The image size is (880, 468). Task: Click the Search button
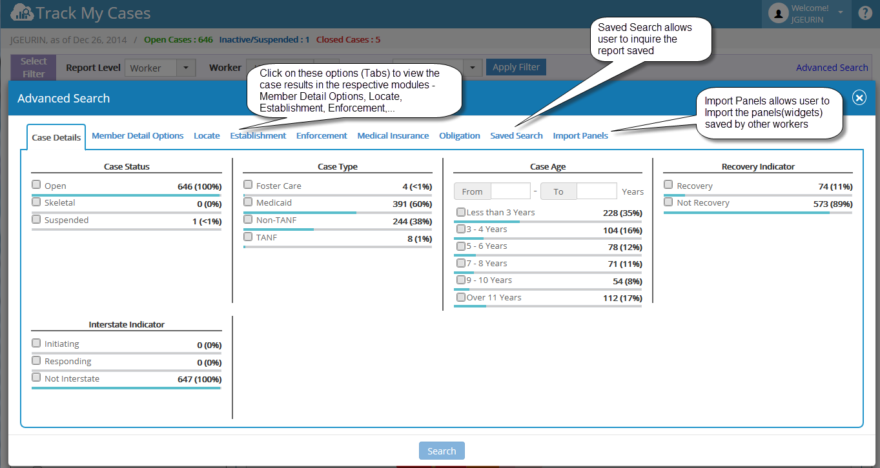(442, 451)
